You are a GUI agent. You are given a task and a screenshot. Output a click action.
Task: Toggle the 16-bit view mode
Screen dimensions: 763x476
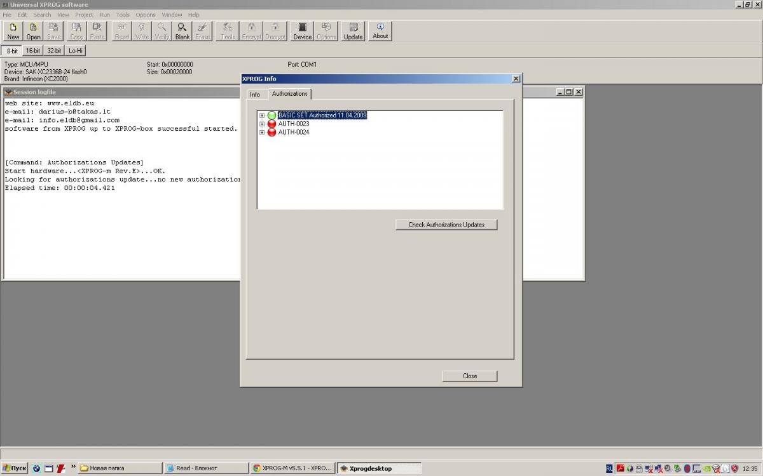pyautogui.click(x=33, y=51)
